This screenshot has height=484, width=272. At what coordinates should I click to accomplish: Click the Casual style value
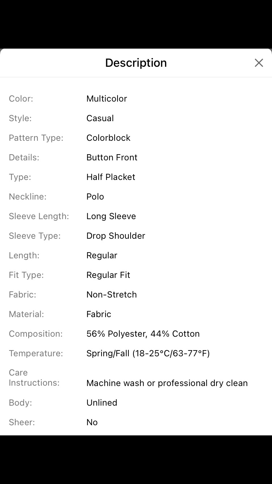[100, 118]
